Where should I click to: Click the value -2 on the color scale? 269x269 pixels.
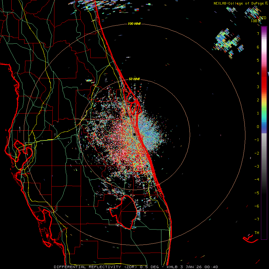(257, 153)
